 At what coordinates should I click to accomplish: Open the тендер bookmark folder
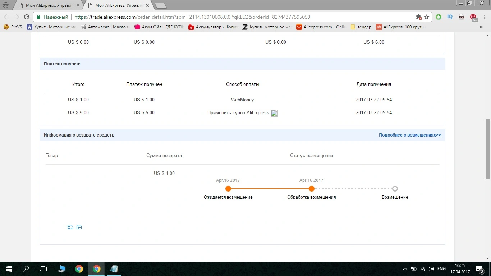coord(361,27)
